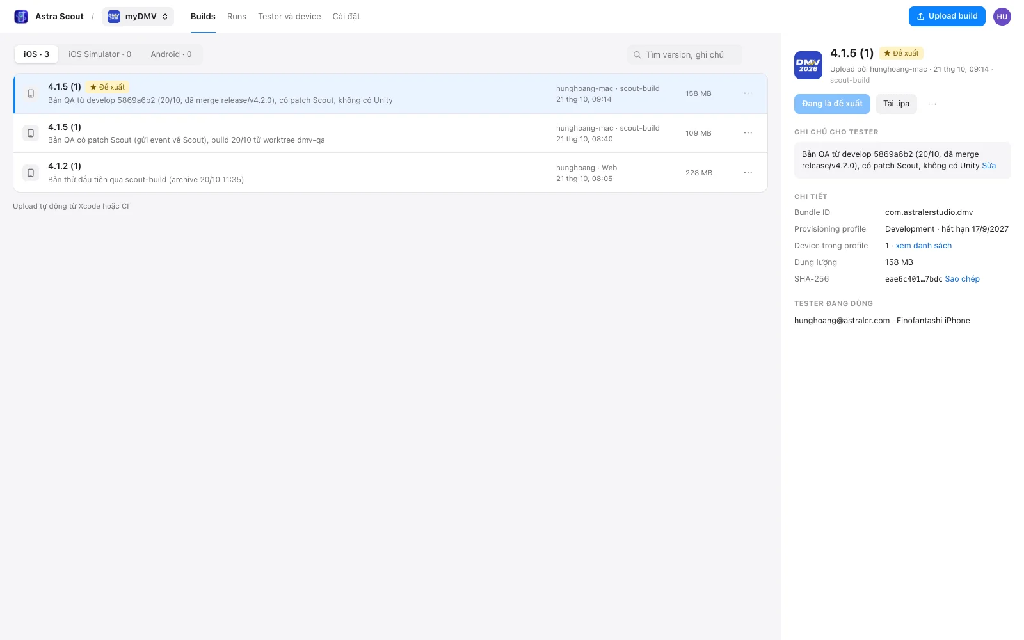
Task: Select the build note about worktree dmv-qa
Action: [x=186, y=140]
